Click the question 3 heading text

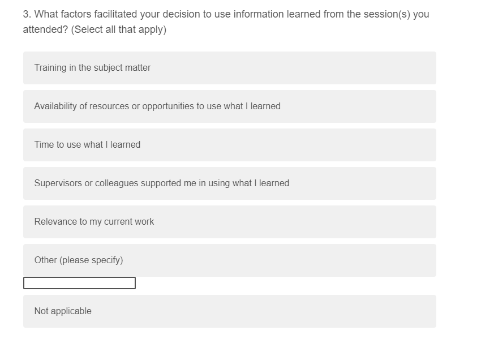coord(226,14)
